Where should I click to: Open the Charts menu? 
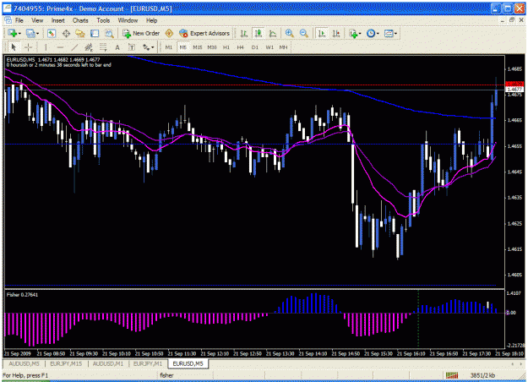point(80,20)
